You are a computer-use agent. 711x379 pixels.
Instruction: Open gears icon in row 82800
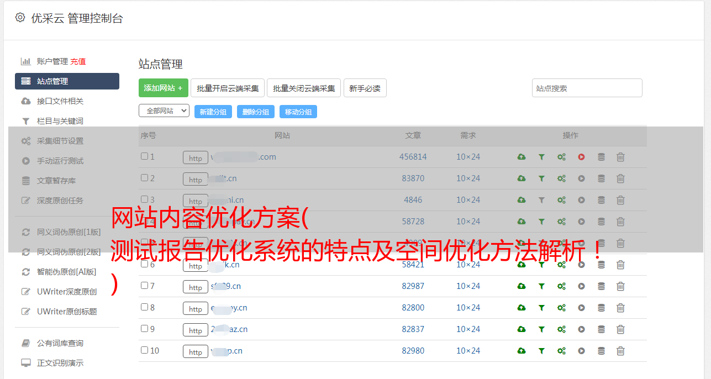(561, 308)
